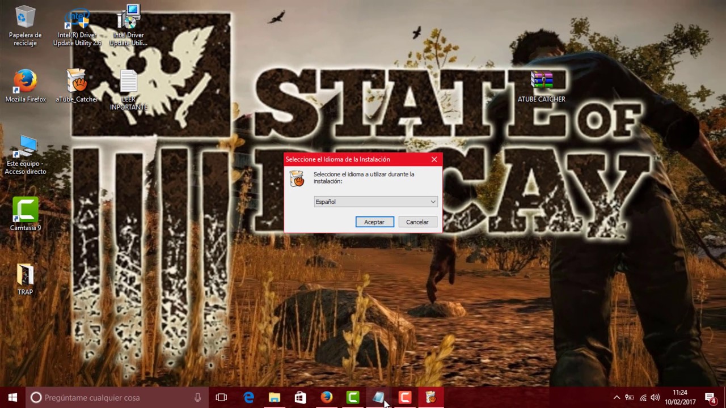
Task: Open Windows Store from taskbar
Action: click(301, 398)
